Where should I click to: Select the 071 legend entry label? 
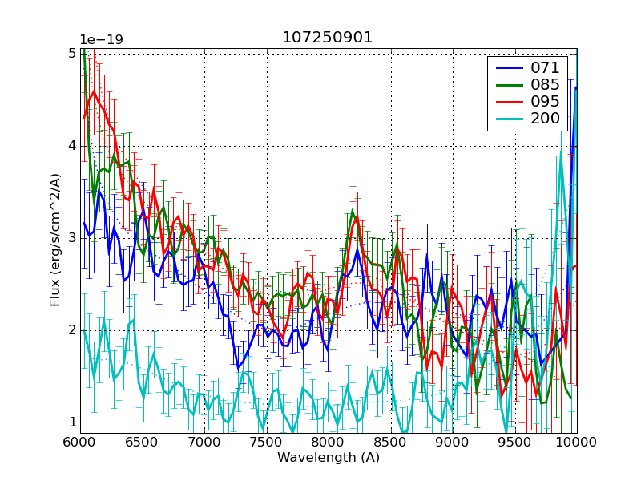(x=543, y=68)
